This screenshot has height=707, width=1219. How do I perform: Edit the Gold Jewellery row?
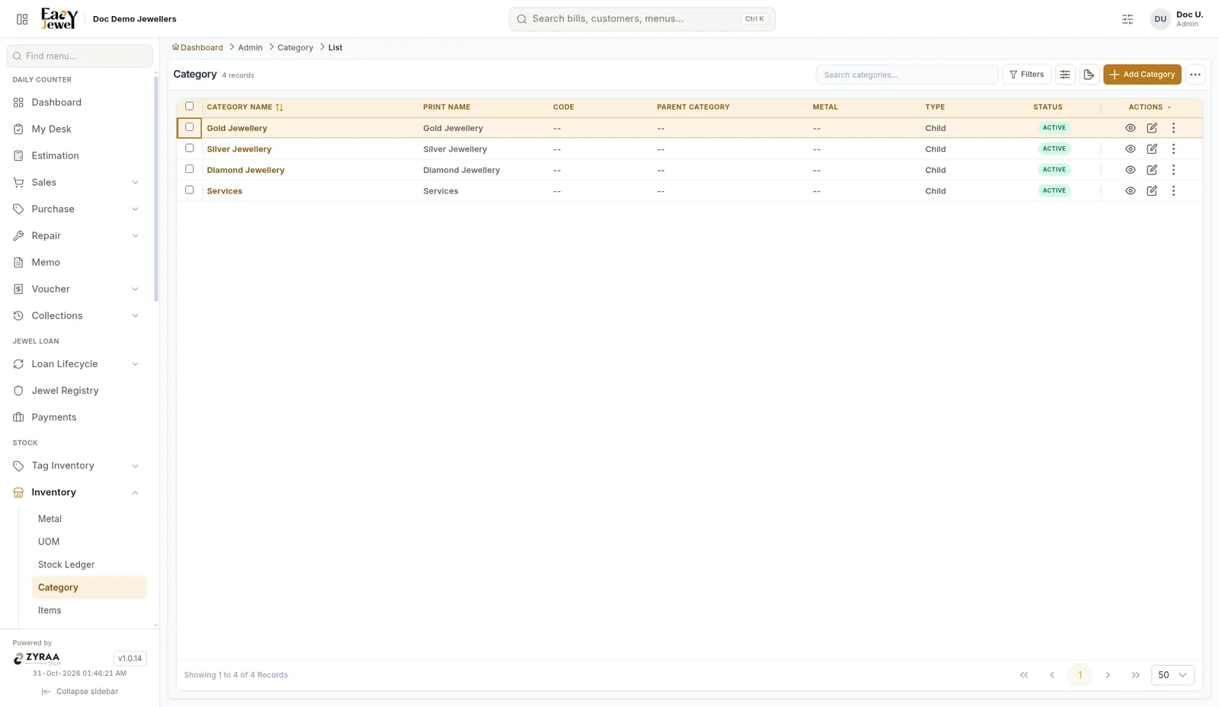[1152, 128]
